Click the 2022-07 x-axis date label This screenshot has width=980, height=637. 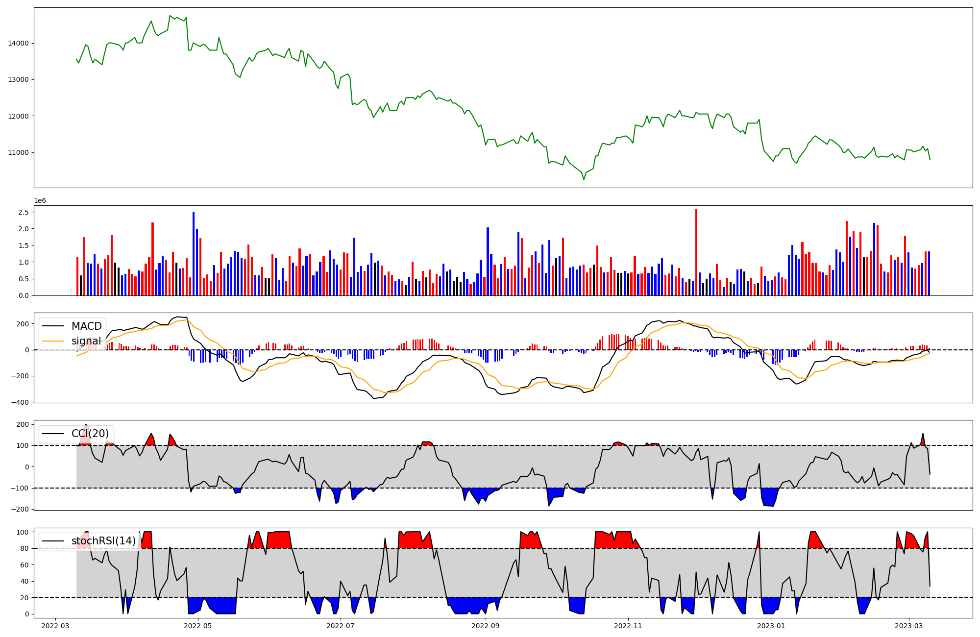(x=340, y=626)
